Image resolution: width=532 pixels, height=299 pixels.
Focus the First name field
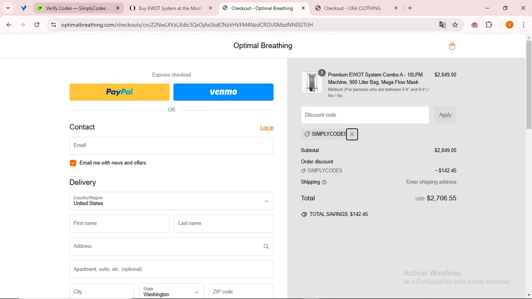(x=119, y=224)
